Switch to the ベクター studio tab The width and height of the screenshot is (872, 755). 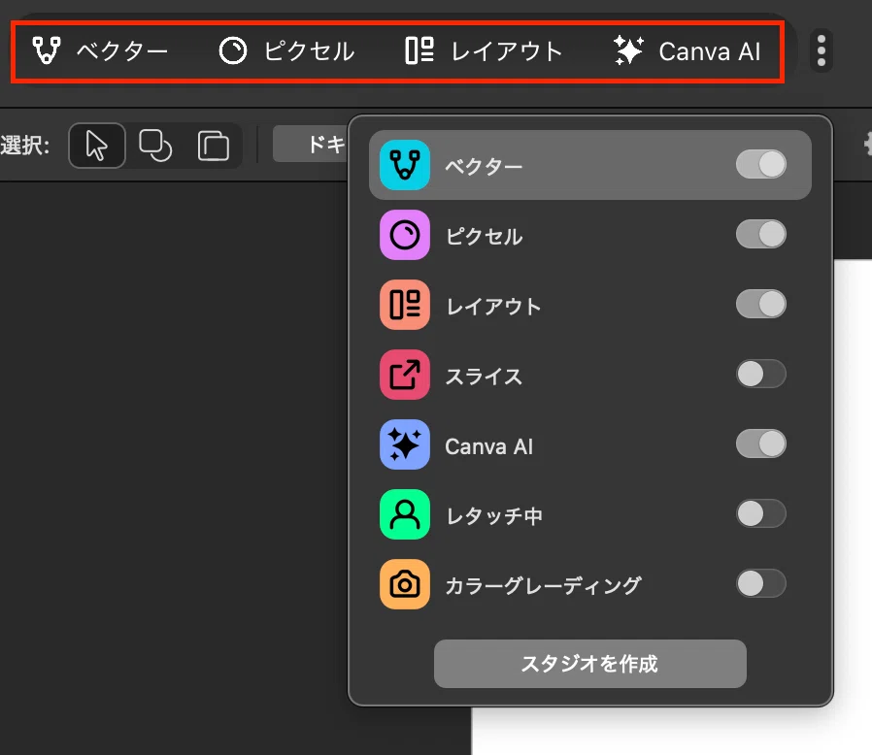[100, 51]
